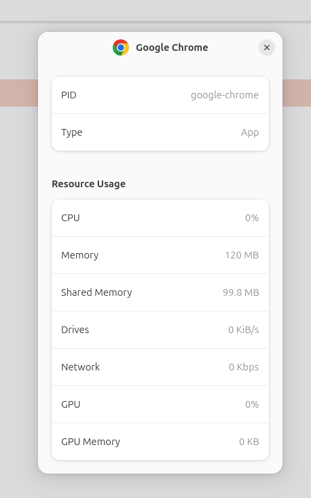Click the 99.8 MB shared memory value
This screenshot has width=311, height=498.
[241, 292]
